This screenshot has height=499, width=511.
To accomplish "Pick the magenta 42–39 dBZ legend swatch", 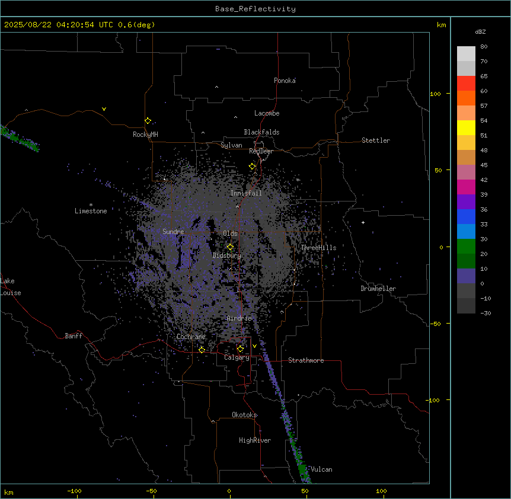I will tap(466, 187).
